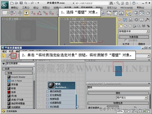This screenshot has width=152, height=114.
Task: Collapse the 标准 subgroup in browser
Action: tap(19, 73)
